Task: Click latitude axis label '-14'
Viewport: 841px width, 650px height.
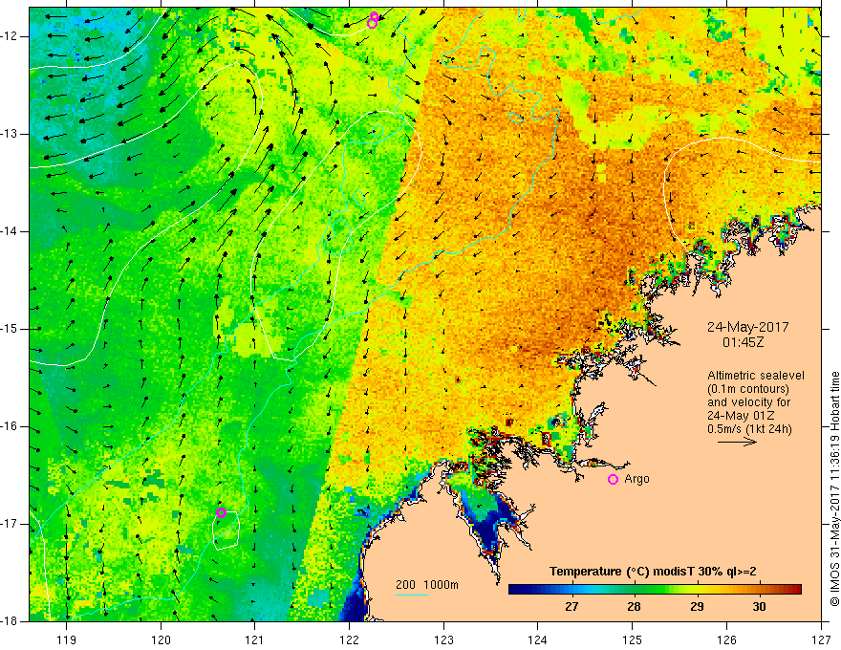Action: 11,231
